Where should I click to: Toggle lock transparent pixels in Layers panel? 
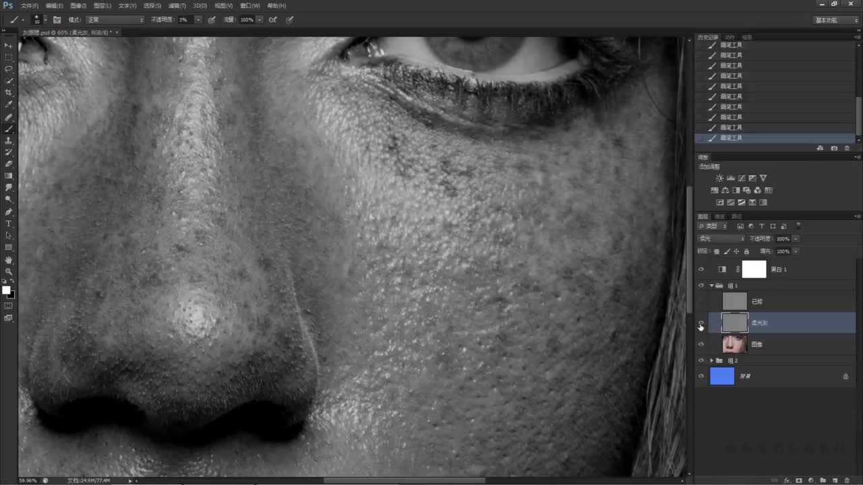point(717,251)
